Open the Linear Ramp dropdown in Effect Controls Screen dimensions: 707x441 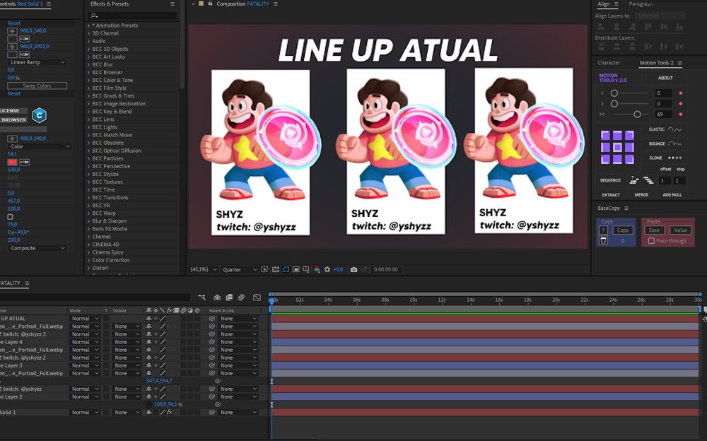[x=37, y=62]
